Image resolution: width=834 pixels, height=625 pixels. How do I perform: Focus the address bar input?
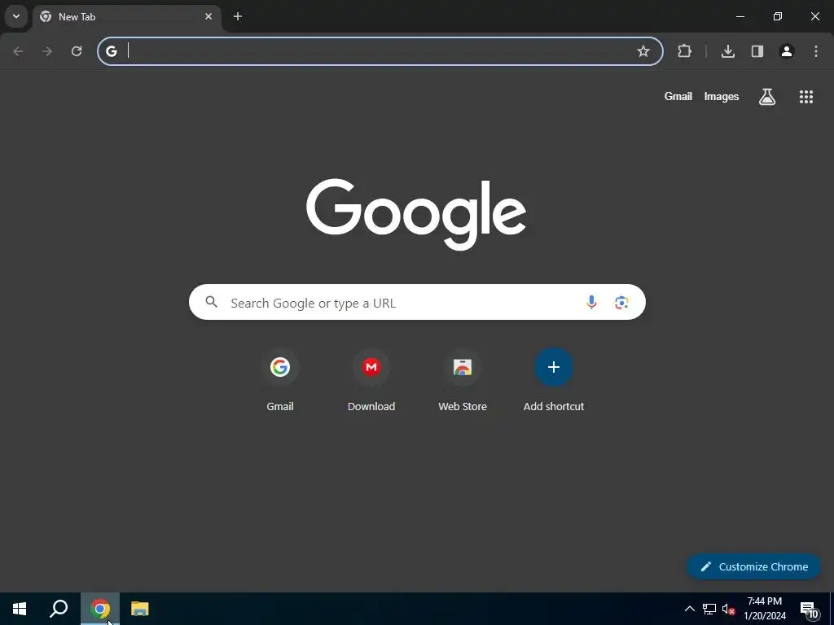pos(380,51)
